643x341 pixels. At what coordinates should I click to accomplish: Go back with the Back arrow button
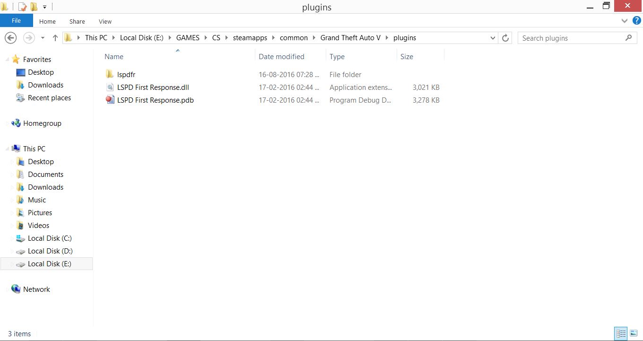[x=11, y=38]
